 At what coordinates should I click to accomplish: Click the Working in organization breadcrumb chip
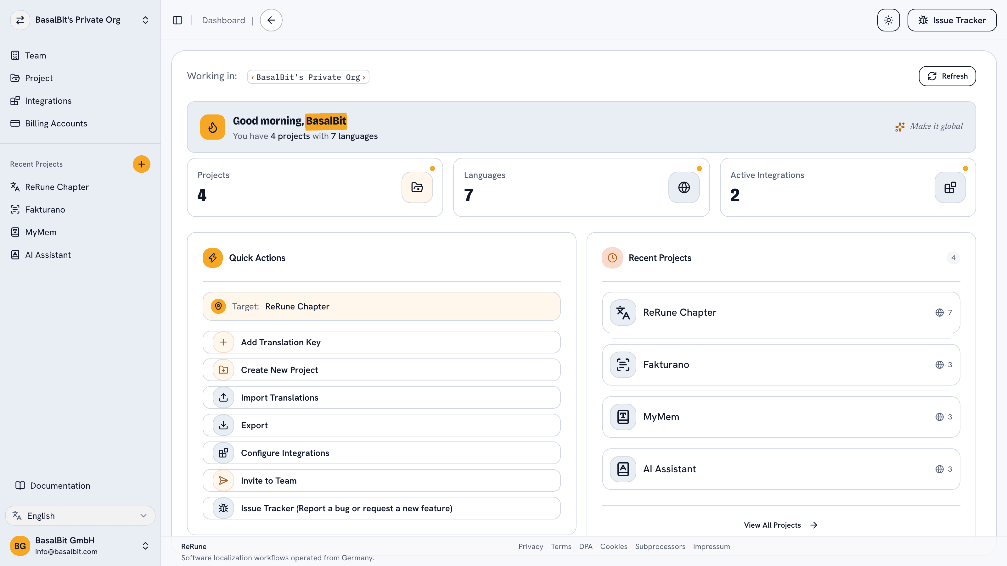pyautogui.click(x=308, y=77)
